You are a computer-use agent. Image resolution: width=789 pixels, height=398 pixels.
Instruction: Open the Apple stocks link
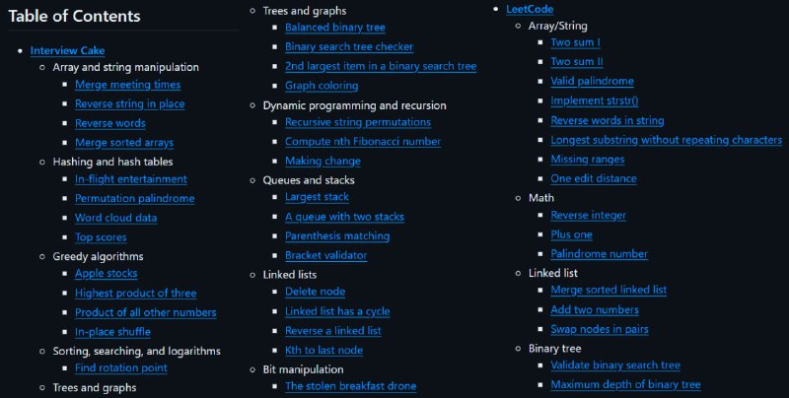pyautogui.click(x=107, y=273)
